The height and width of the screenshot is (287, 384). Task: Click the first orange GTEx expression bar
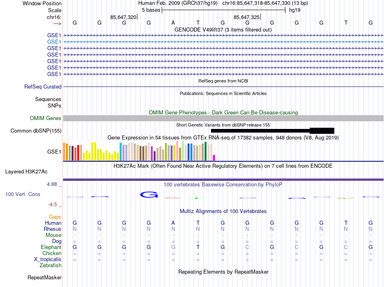[x=64, y=152]
